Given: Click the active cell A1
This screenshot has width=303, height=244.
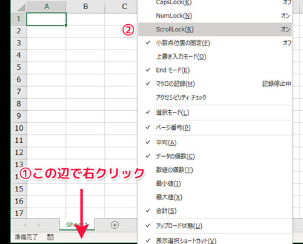Looking at the screenshot, I should click(47, 19).
